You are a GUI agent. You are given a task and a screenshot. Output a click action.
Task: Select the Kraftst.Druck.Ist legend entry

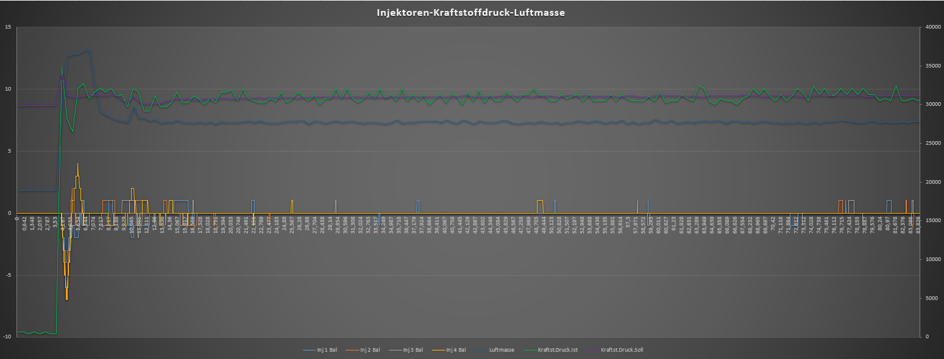(x=556, y=350)
